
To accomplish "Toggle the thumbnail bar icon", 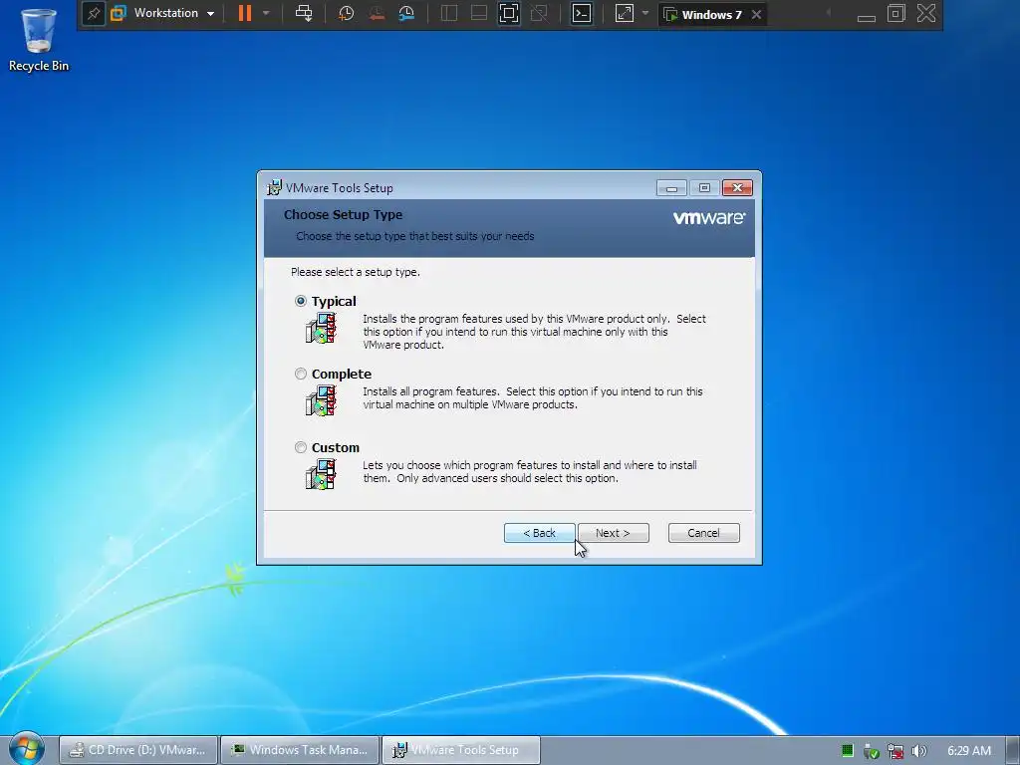I will coord(479,13).
